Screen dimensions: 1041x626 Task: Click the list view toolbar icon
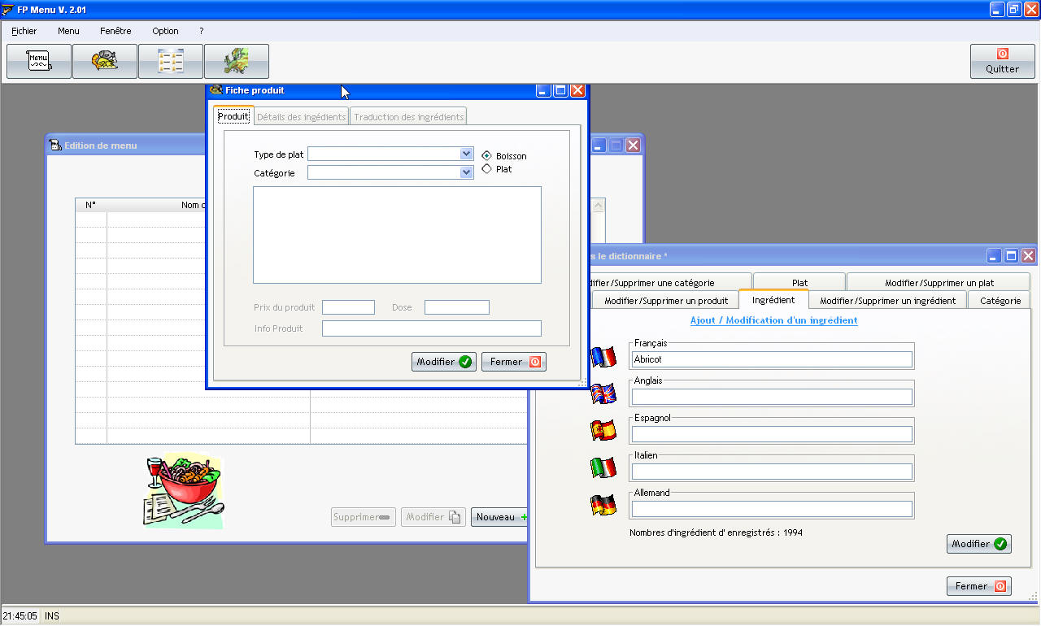171,61
